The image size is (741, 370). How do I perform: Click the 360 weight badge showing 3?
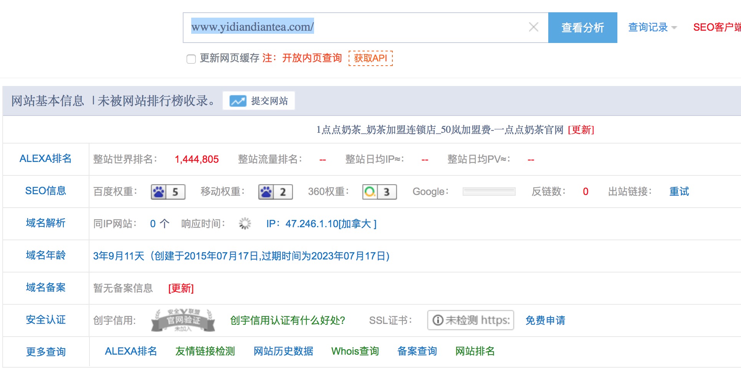[380, 192]
